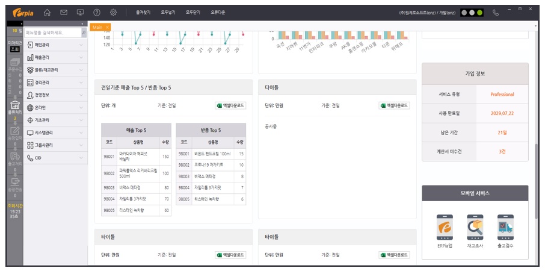Expand the CID menu

(55, 157)
